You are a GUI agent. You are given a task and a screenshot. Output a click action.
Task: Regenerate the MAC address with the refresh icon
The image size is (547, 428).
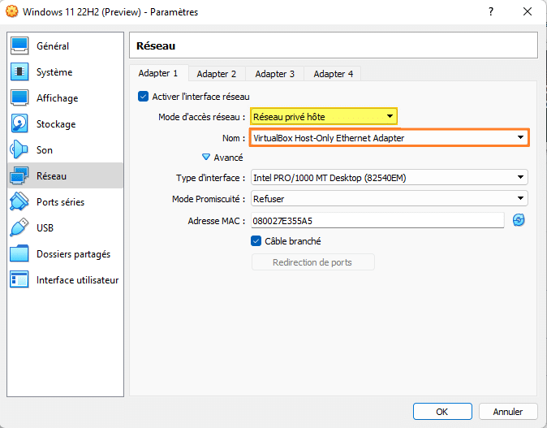pos(519,220)
